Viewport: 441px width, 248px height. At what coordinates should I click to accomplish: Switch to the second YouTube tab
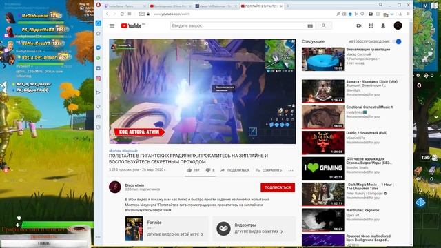(170, 6)
